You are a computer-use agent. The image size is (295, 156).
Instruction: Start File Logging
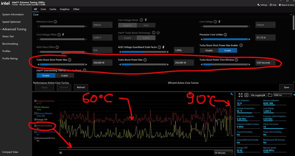coord(258,95)
